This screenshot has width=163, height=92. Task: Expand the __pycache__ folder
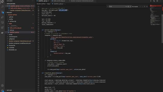point(9,26)
